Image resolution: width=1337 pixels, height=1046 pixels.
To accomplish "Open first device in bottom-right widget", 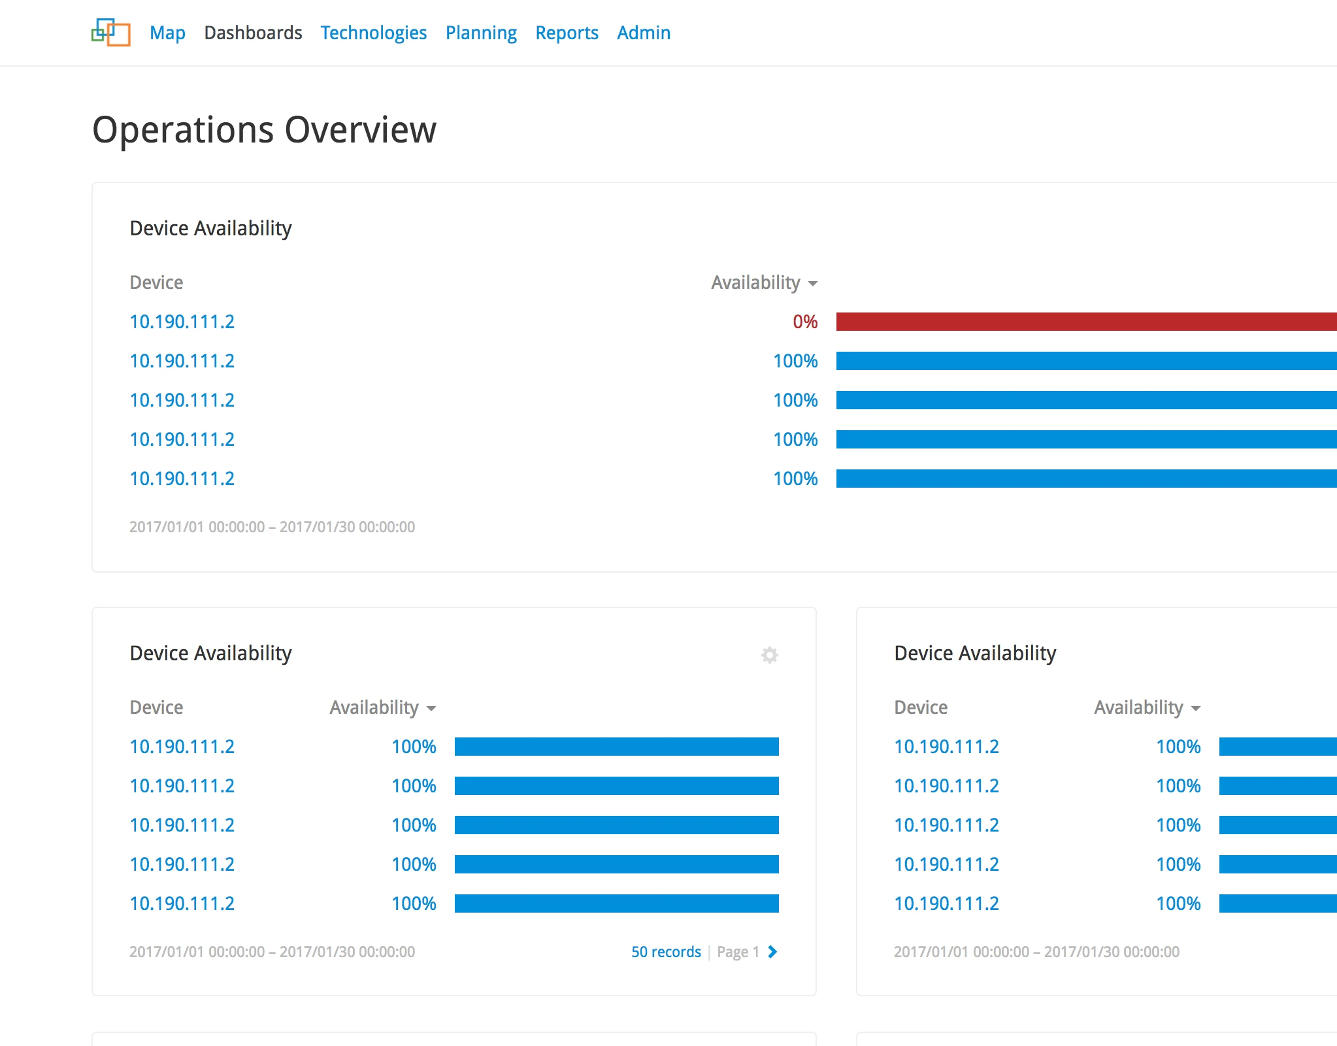I will 946,747.
